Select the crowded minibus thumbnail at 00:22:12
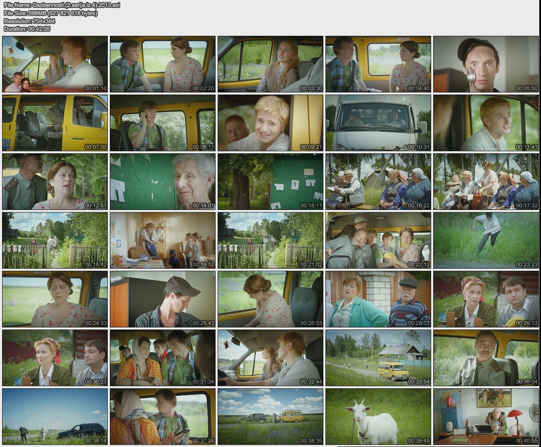This screenshot has height=447, width=541. (378, 240)
